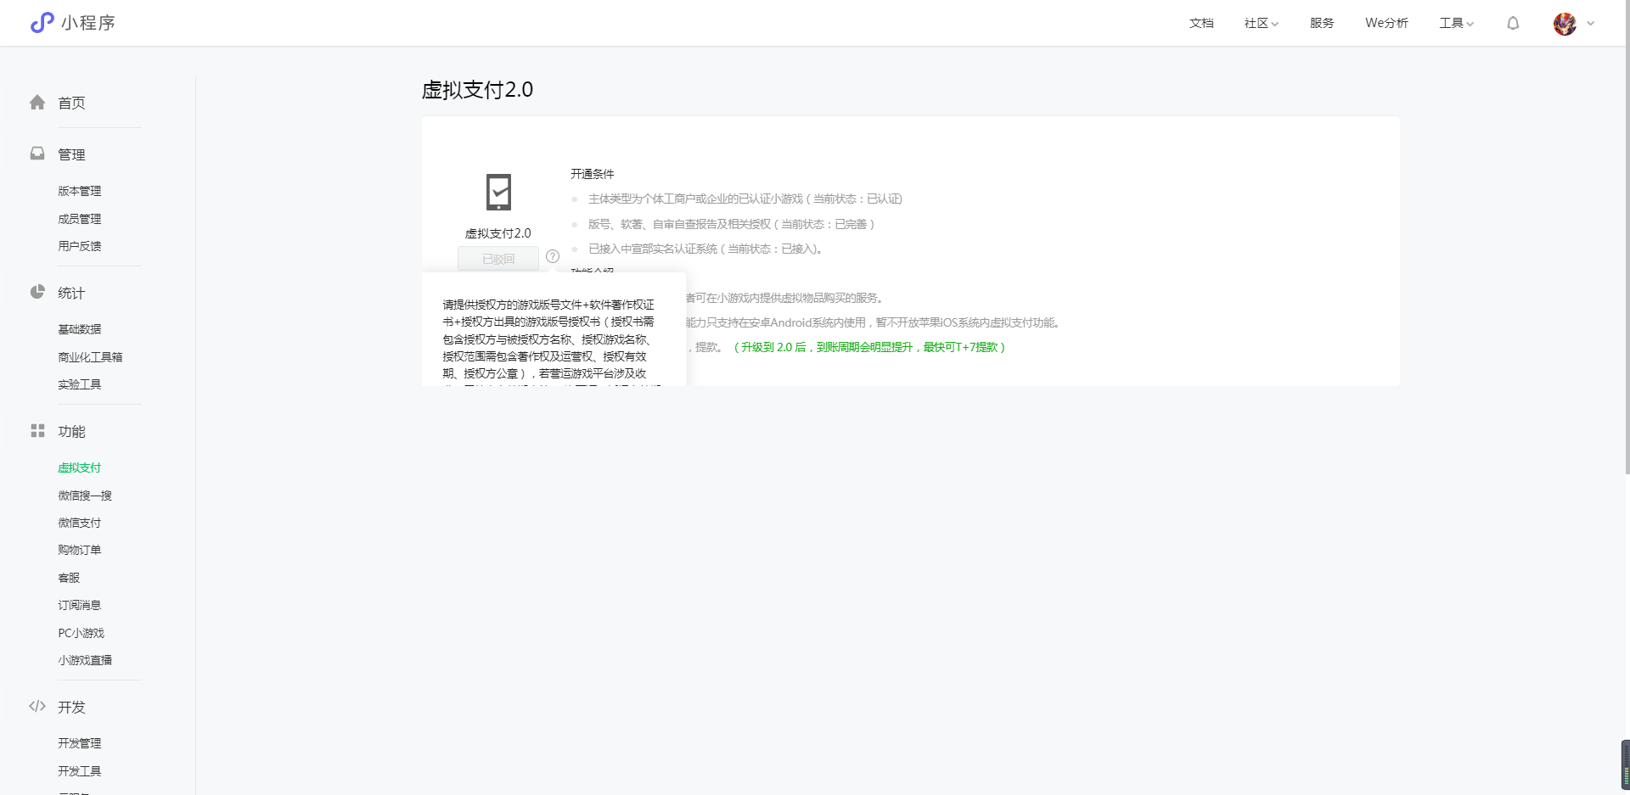
Task: Open 购物订单 page
Action: pyautogui.click(x=80, y=550)
